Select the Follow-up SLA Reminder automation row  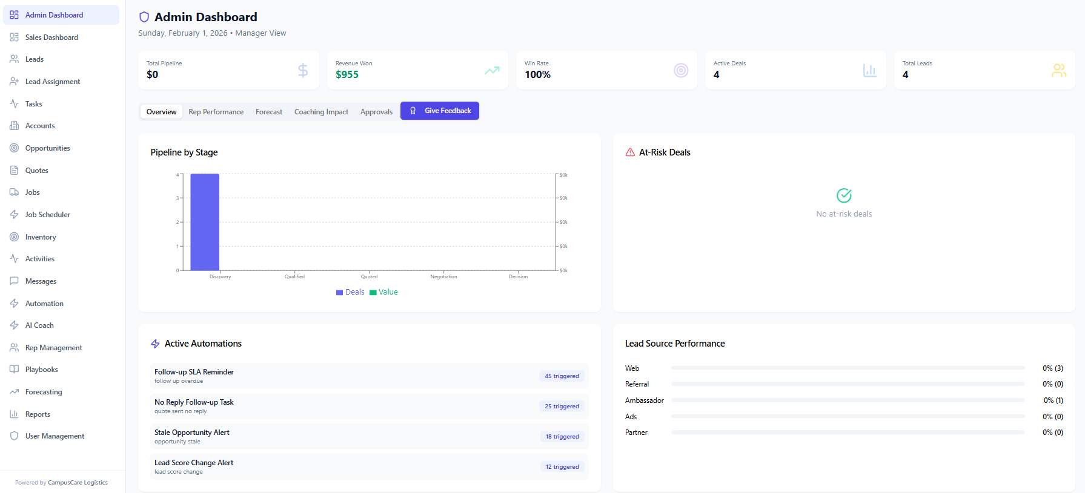click(369, 376)
